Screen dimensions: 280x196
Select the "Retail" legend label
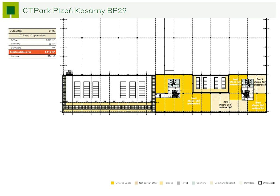185,183
